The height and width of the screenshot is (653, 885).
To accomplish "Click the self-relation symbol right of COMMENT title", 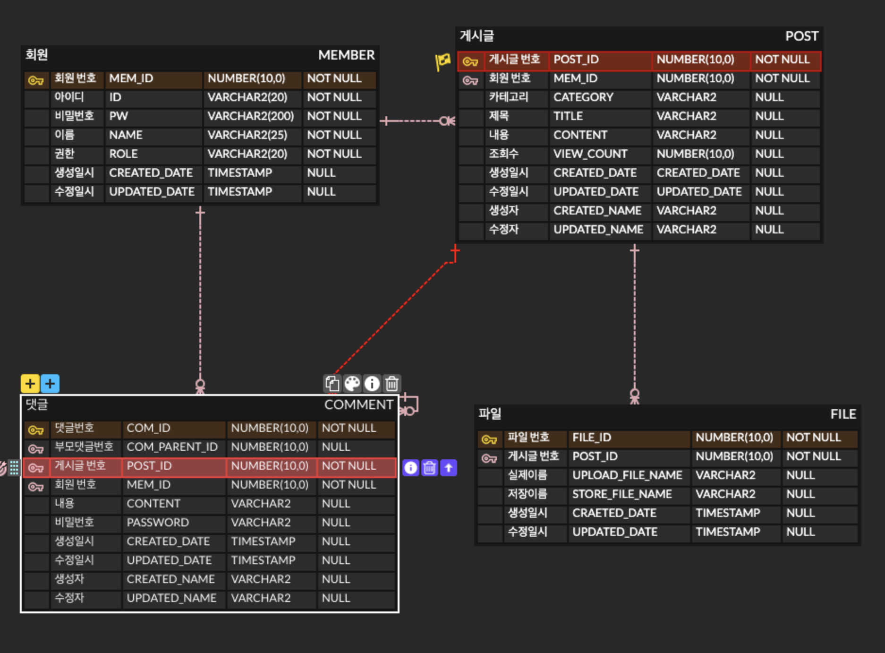I will point(409,405).
